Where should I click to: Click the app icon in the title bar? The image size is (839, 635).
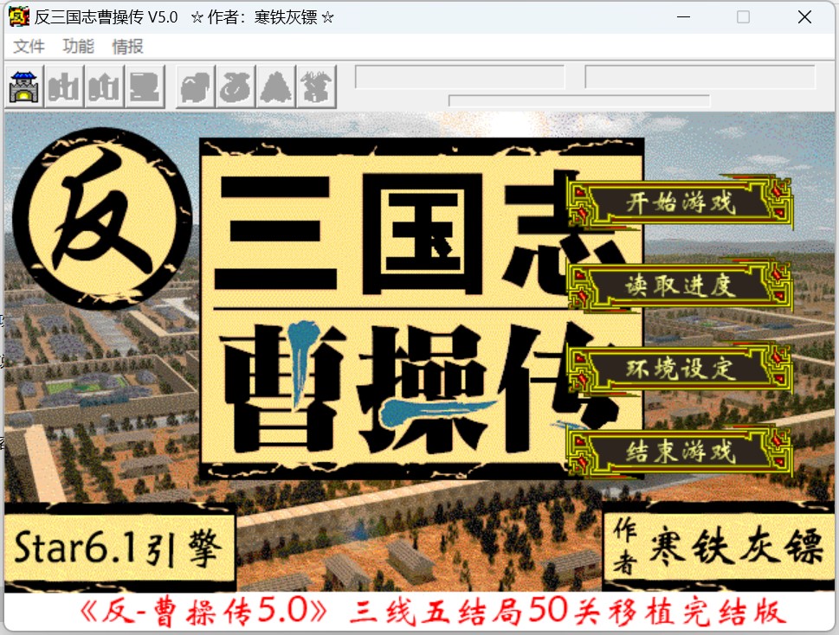tap(19, 16)
